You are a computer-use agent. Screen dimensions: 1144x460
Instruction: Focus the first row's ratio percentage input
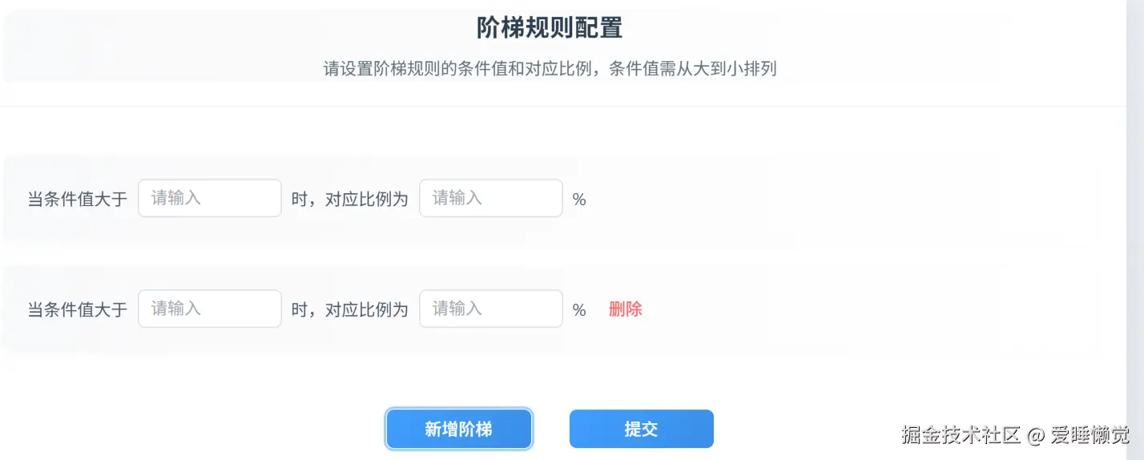[x=490, y=198]
